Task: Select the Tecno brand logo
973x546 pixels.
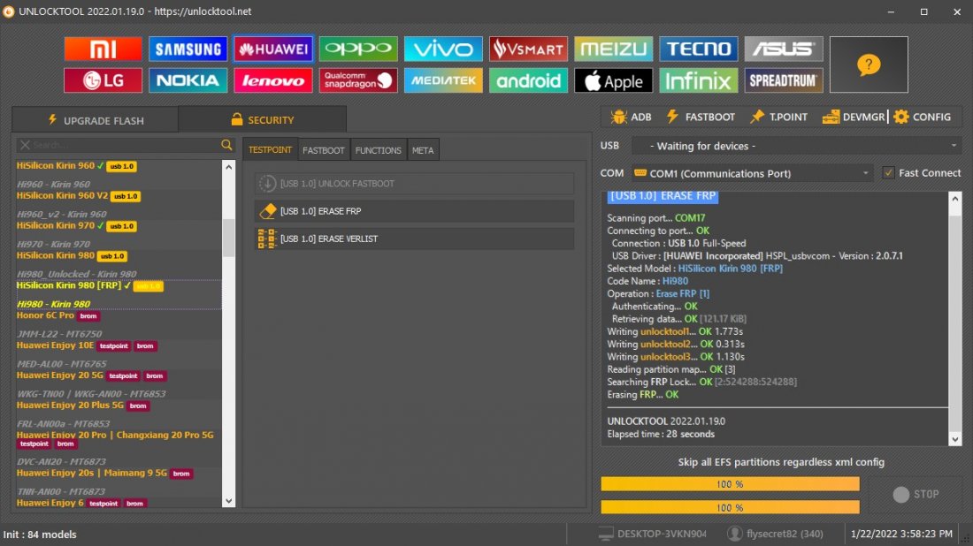Action: [x=698, y=49]
